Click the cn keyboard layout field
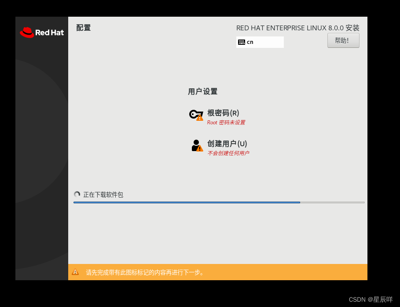 [260, 42]
